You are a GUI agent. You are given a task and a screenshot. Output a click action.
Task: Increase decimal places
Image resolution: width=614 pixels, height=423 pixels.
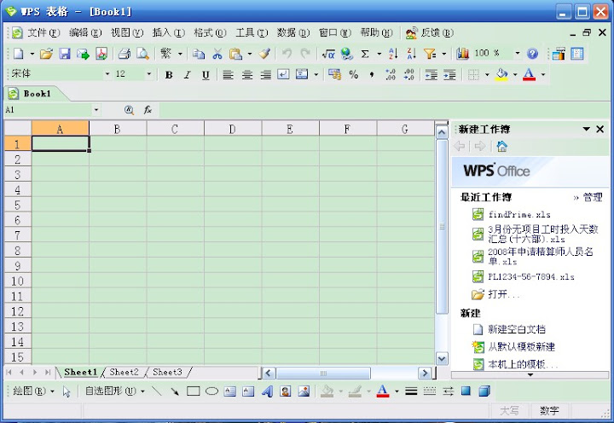click(391, 74)
